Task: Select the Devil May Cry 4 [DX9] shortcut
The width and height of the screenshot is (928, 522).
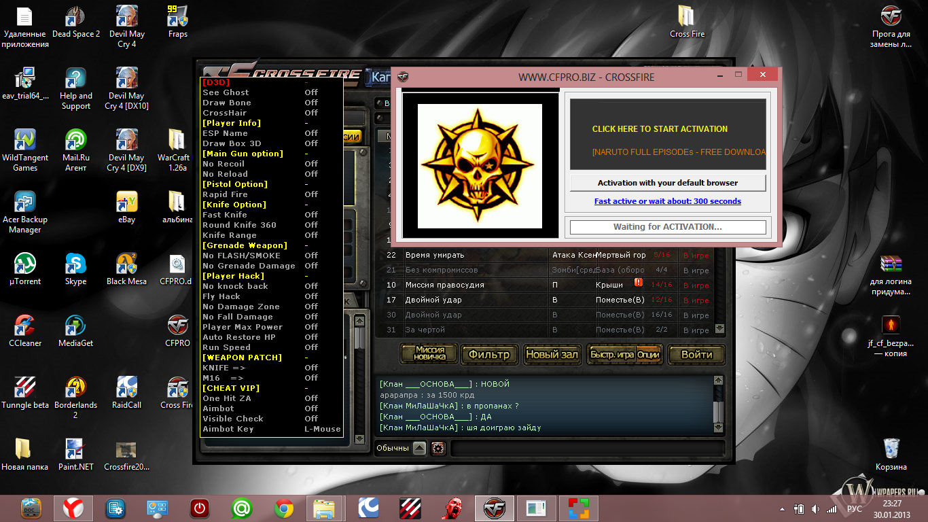Action: [x=126, y=150]
